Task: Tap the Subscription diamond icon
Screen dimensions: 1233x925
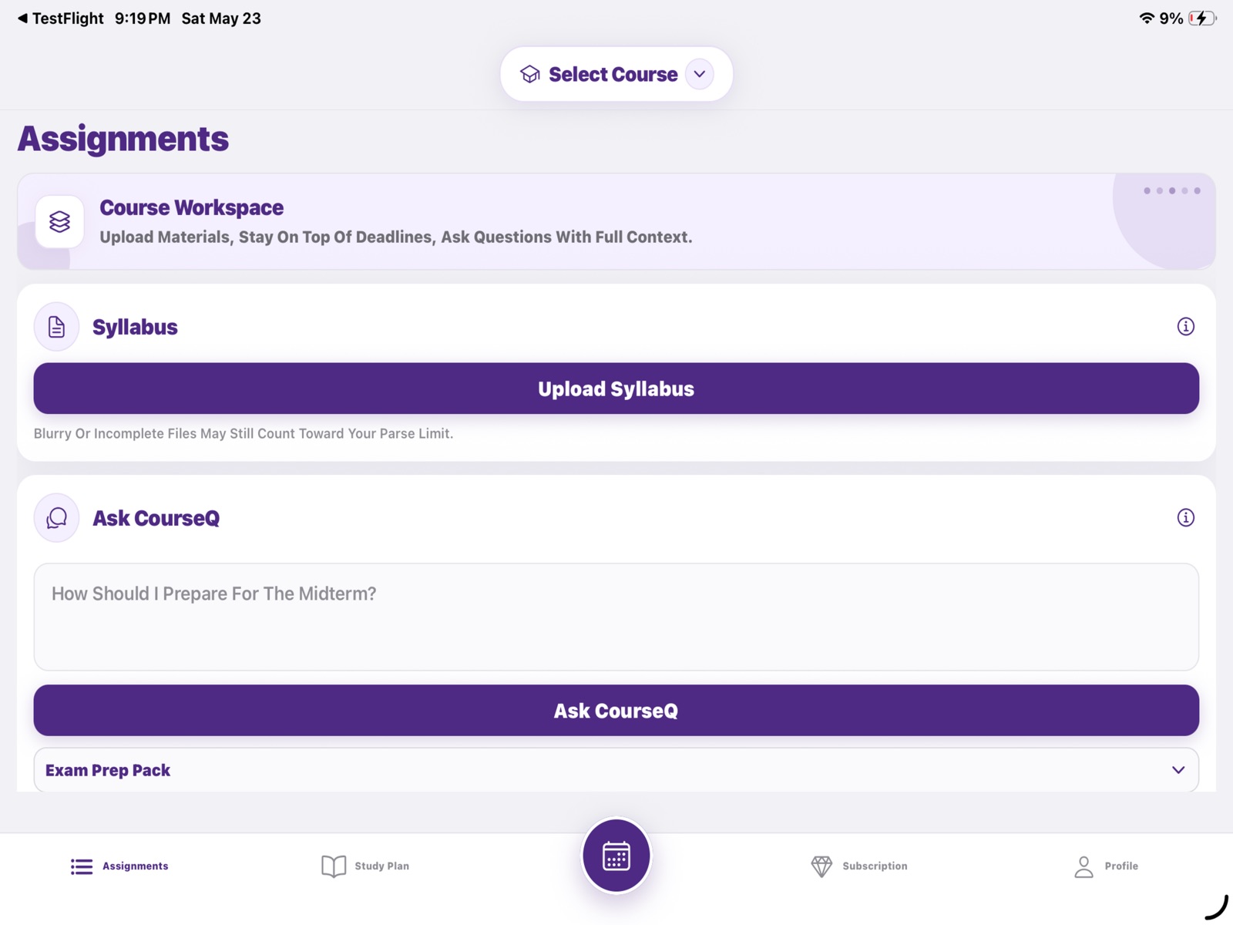Action: (x=821, y=866)
